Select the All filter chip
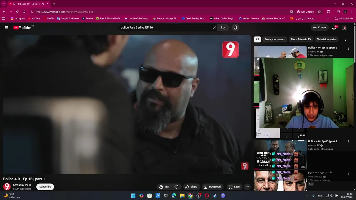Image resolution: width=356 pixels, height=200 pixels. (x=257, y=39)
